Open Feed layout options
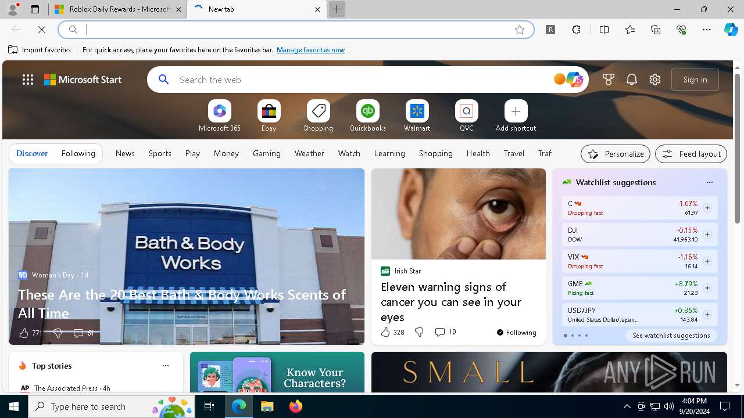 pyautogui.click(x=691, y=154)
